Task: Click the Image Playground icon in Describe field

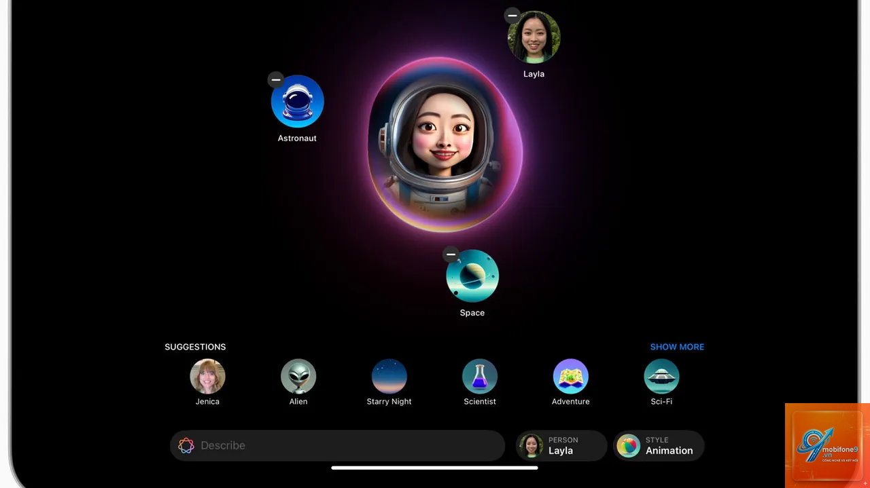Action: coord(186,446)
